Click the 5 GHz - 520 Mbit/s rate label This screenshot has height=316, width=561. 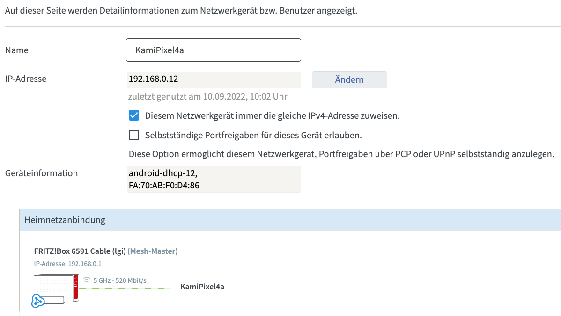coord(119,280)
